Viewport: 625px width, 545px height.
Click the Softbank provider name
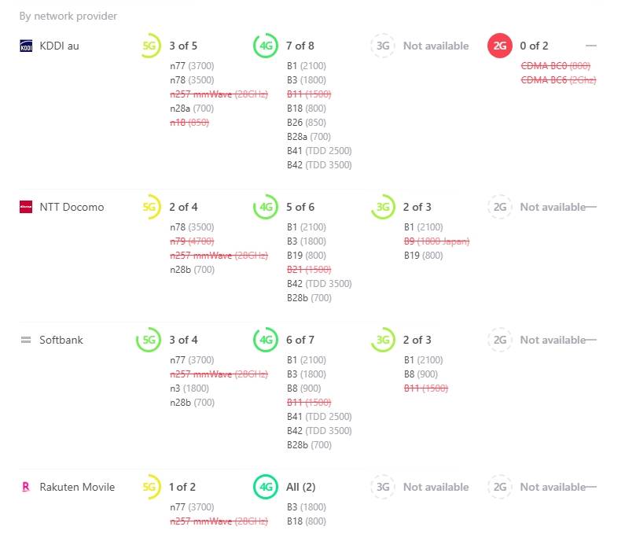pos(61,340)
